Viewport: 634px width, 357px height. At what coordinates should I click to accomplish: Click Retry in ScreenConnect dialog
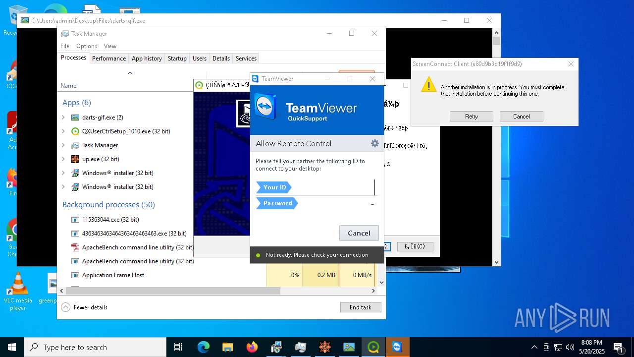pyautogui.click(x=472, y=117)
